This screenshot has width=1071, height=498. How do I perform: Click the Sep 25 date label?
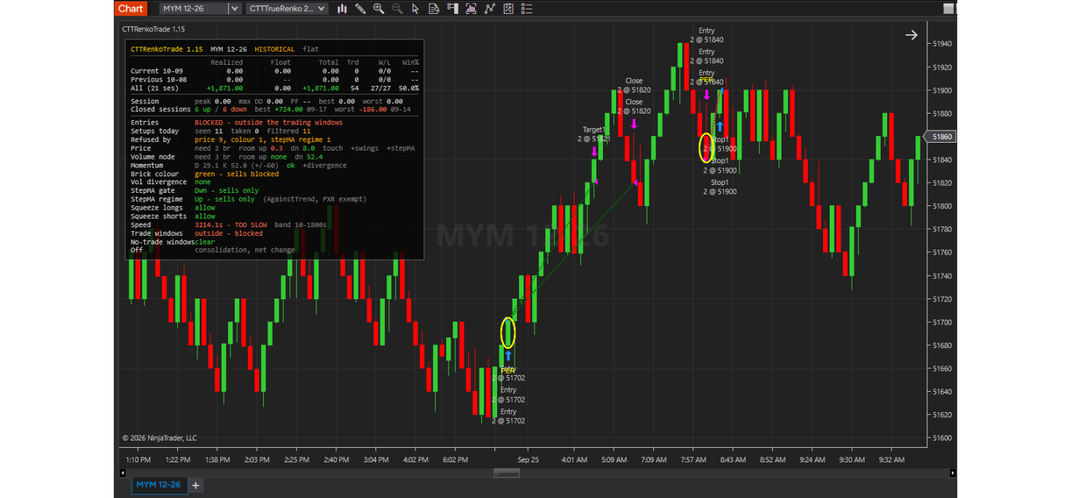pyautogui.click(x=529, y=460)
